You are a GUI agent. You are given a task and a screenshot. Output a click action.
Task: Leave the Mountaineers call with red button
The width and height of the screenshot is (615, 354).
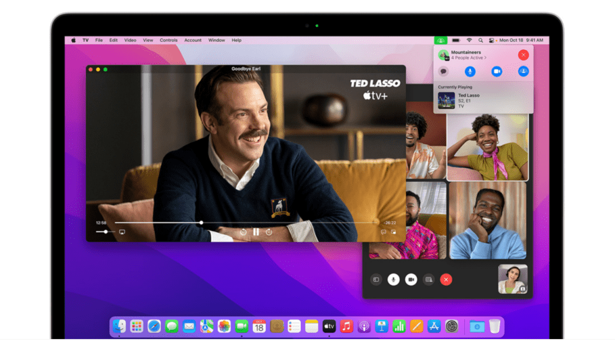(523, 55)
